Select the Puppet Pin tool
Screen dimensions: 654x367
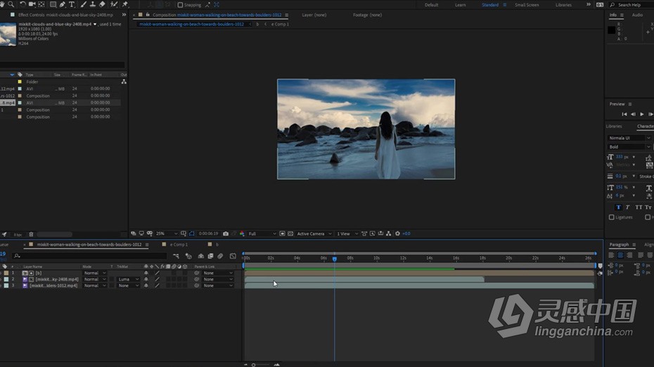(124, 4)
